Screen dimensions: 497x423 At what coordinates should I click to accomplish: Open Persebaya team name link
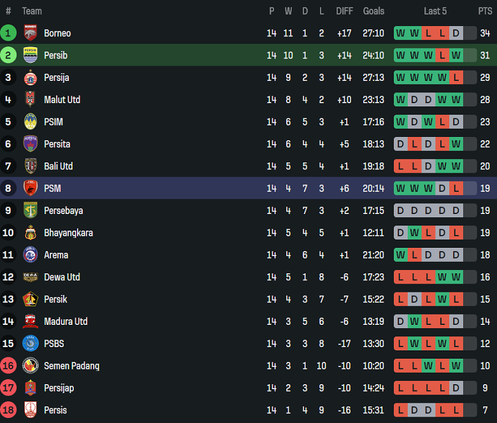pyautogui.click(x=63, y=211)
